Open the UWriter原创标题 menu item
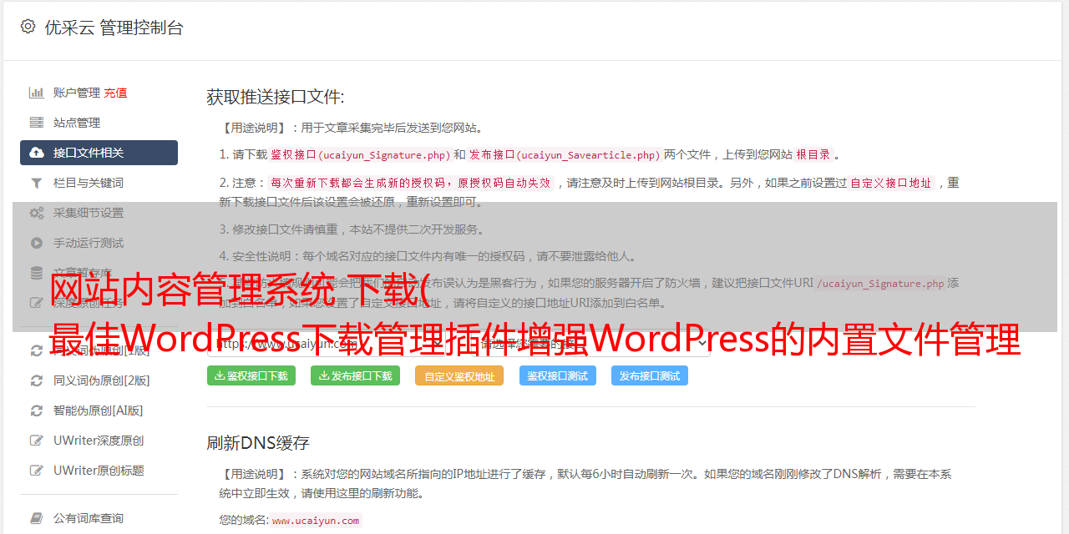This screenshot has height=534, width=1069. 99,471
